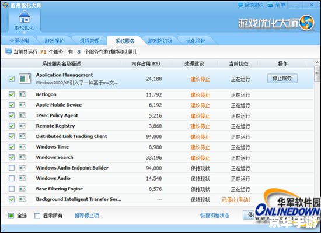Viewport: 321px width, 233px height.
Task: Click 保持现状 in the Windows Audio row
Action: pos(200,179)
